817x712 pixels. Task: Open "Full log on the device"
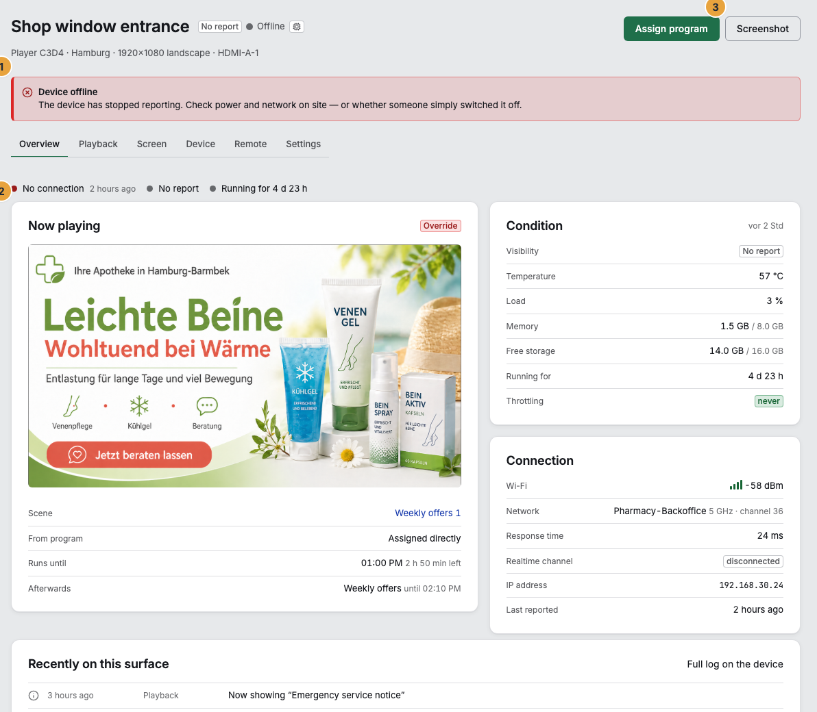click(735, 664)
